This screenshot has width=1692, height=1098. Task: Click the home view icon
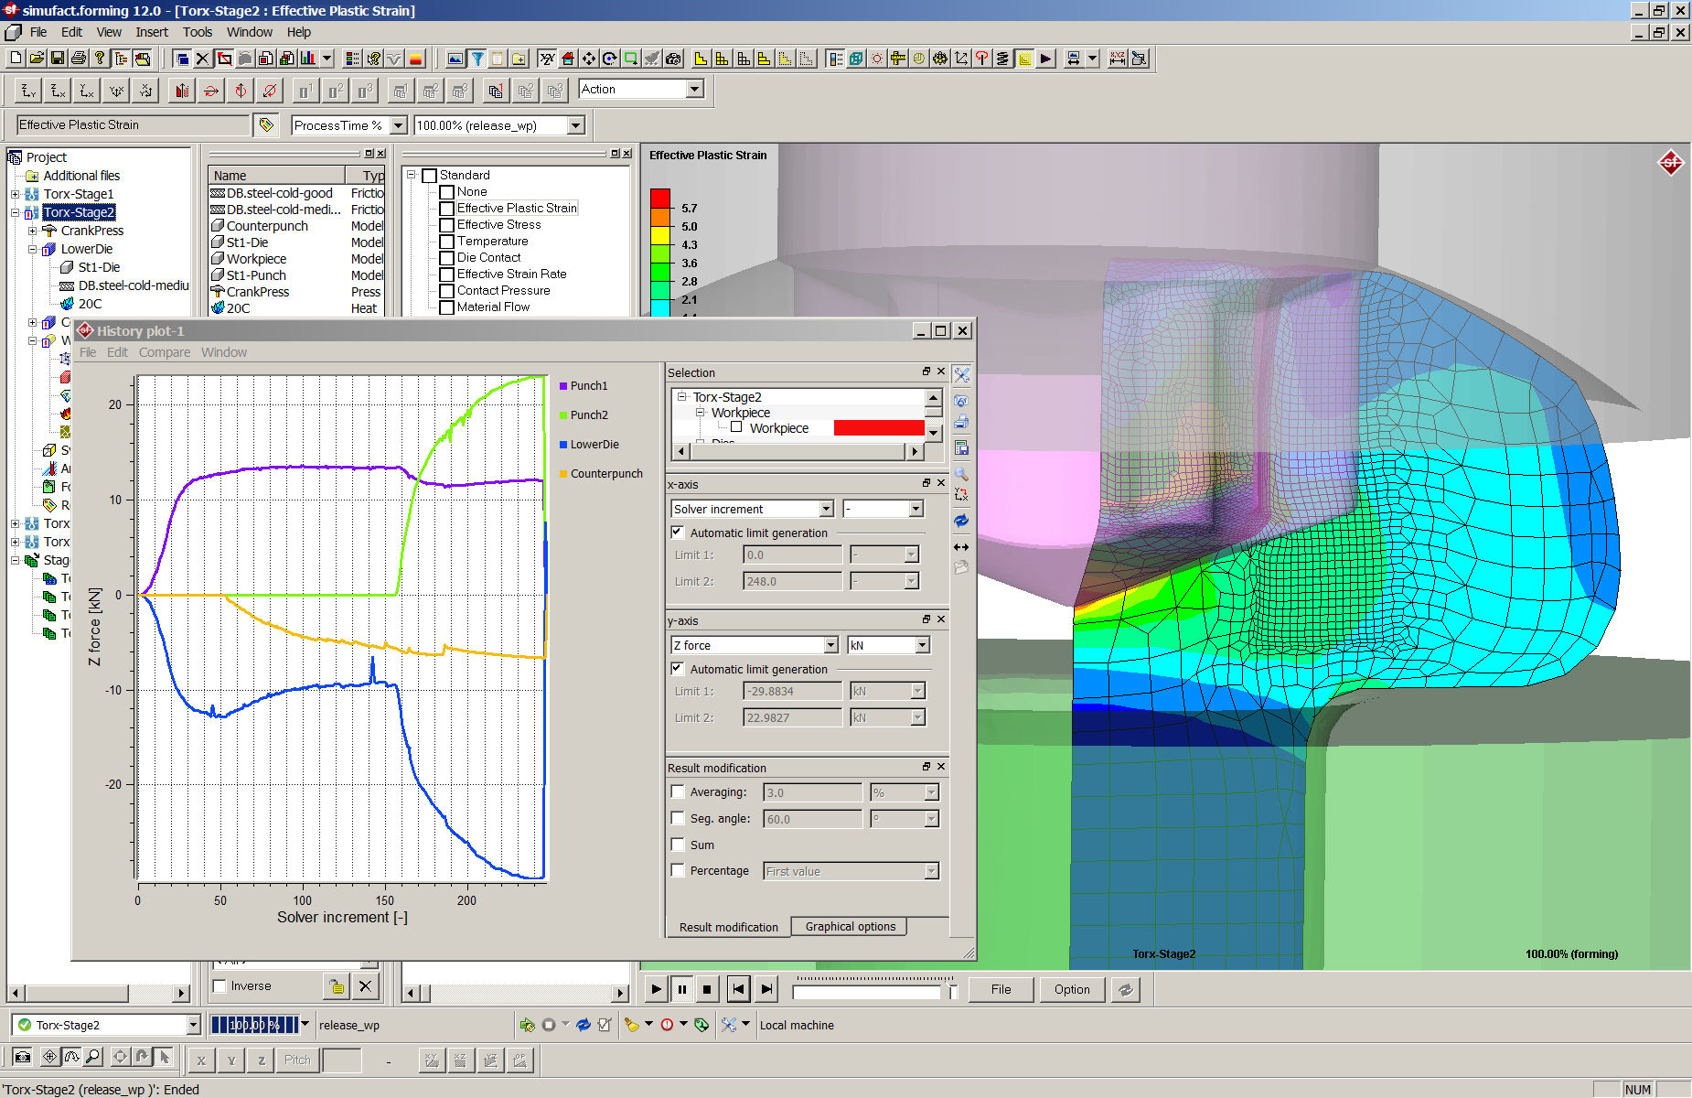pyautogui.click(x=568, y=59)
